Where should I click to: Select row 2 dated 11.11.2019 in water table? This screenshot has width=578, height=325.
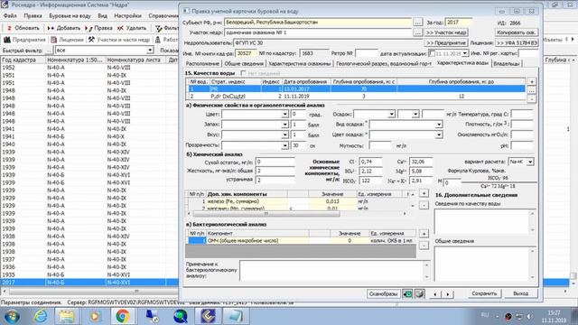click(x=356, y=97)
